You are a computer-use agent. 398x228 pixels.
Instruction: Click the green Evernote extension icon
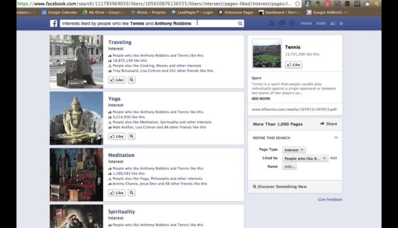[317, 4]
